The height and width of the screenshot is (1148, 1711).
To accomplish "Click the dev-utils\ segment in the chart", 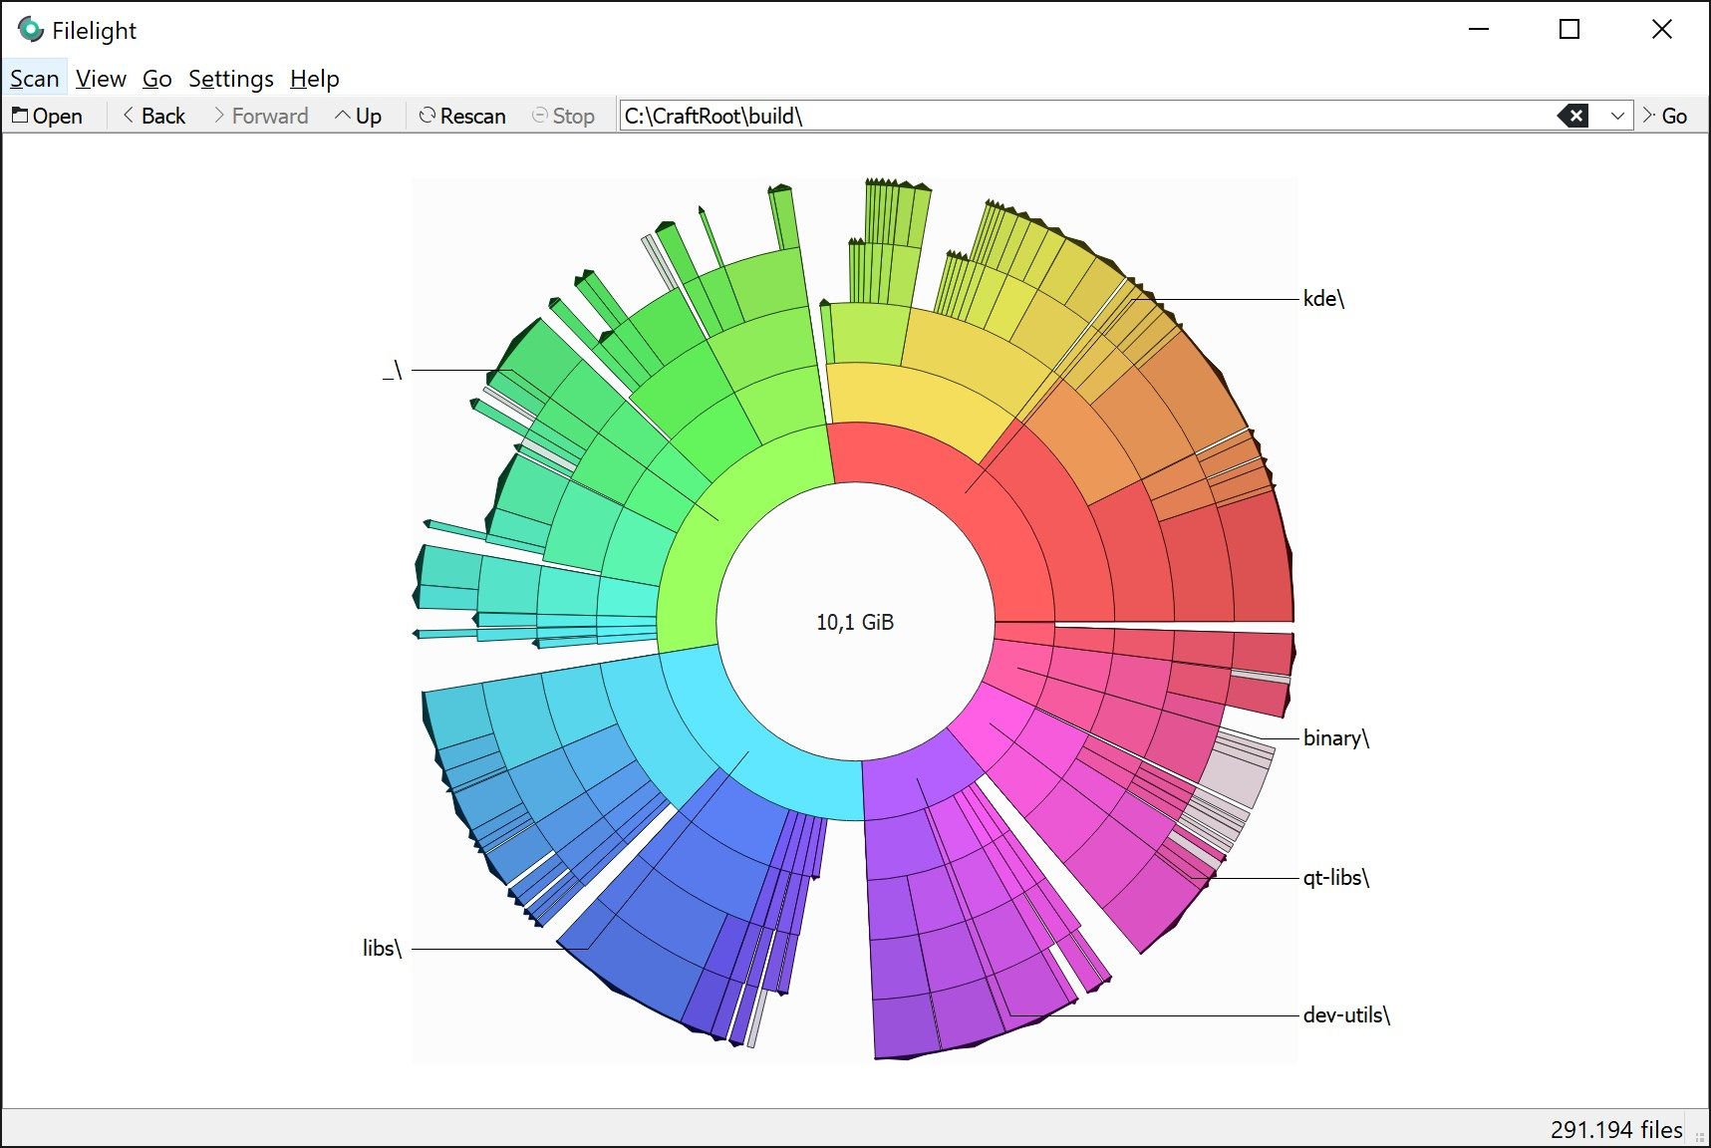I will click(1346, 1015).
